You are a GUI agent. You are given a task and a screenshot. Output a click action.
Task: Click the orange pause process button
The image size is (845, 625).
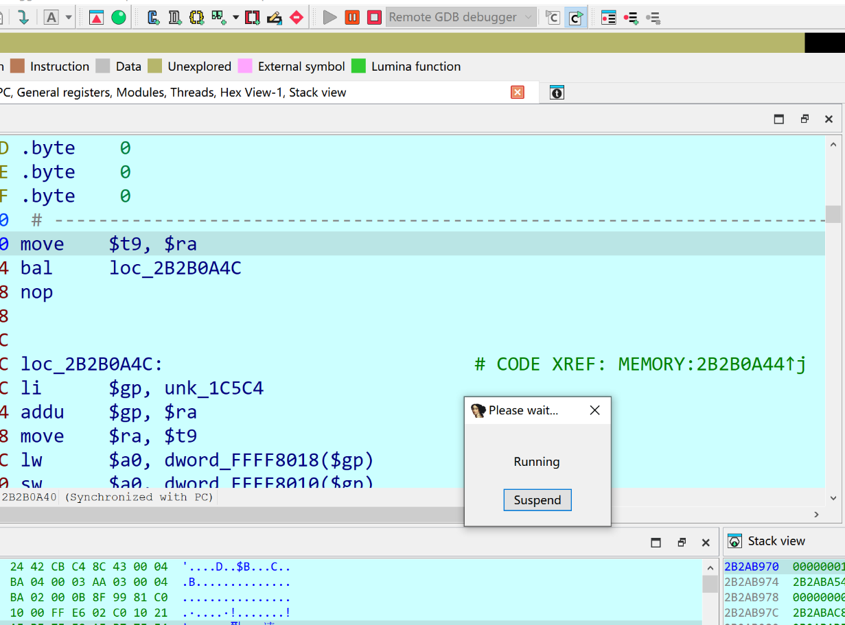(x=352, y=17)
